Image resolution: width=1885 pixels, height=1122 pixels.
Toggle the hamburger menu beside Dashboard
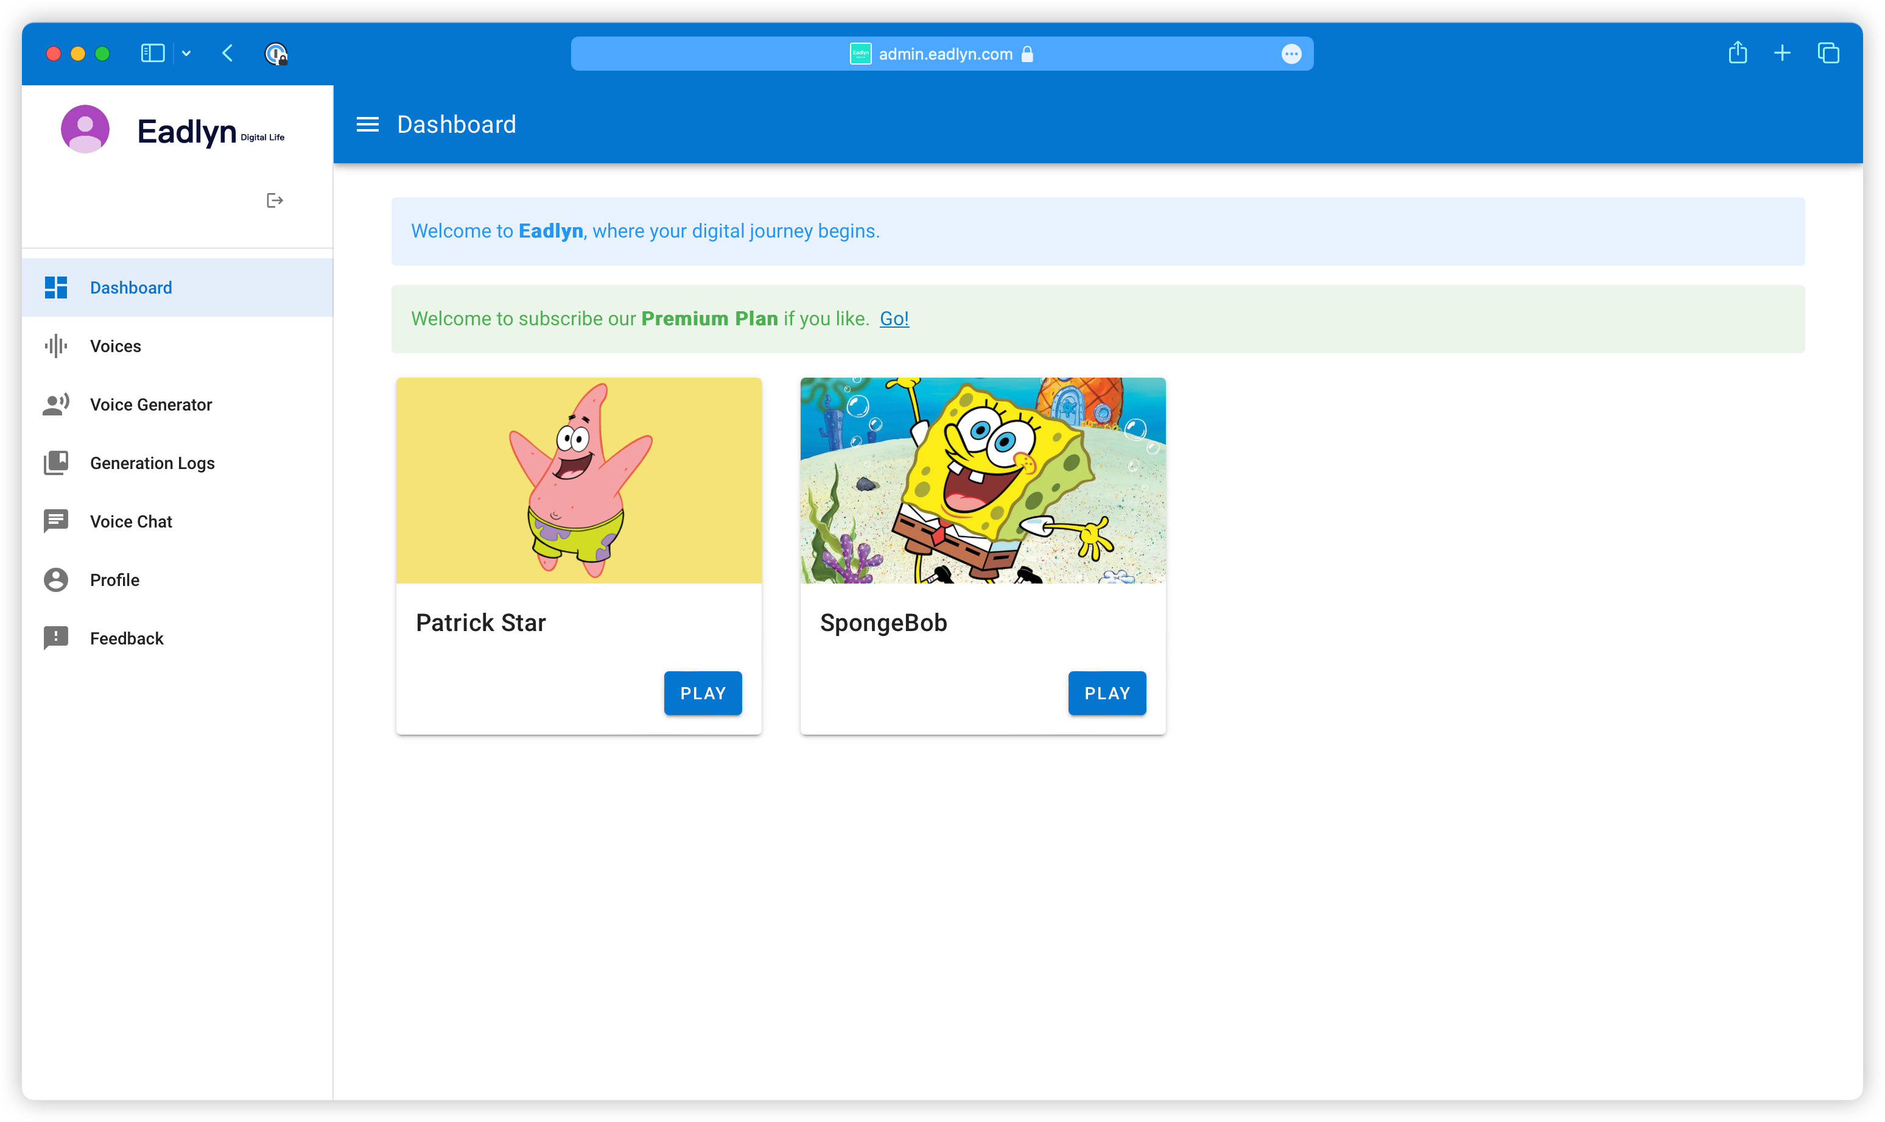click(367, 124)
